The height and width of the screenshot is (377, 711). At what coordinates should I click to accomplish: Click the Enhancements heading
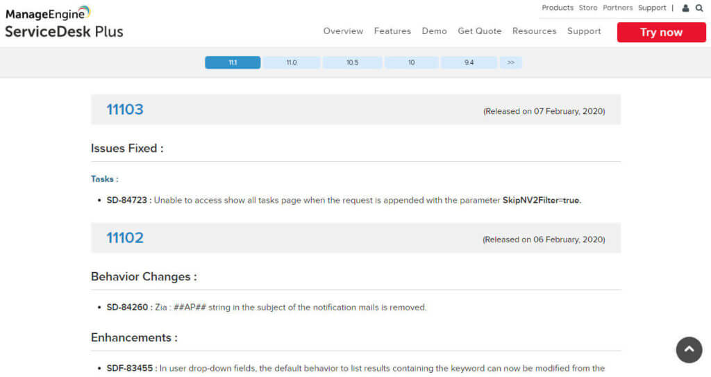[134, 337]
